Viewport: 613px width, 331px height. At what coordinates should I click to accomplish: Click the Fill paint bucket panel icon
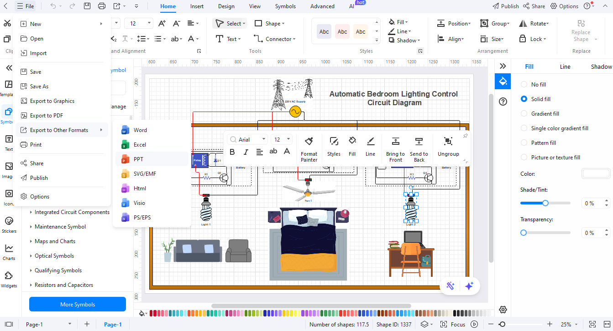[503, 81]
